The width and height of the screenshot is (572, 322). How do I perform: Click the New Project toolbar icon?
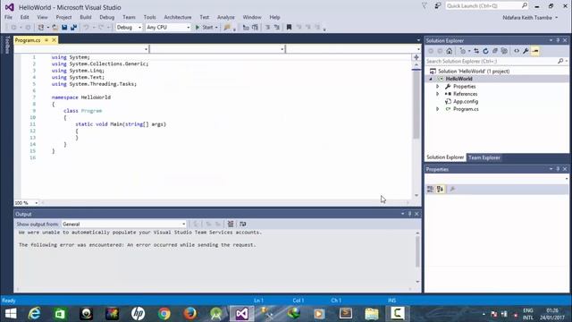pos(41,28)
